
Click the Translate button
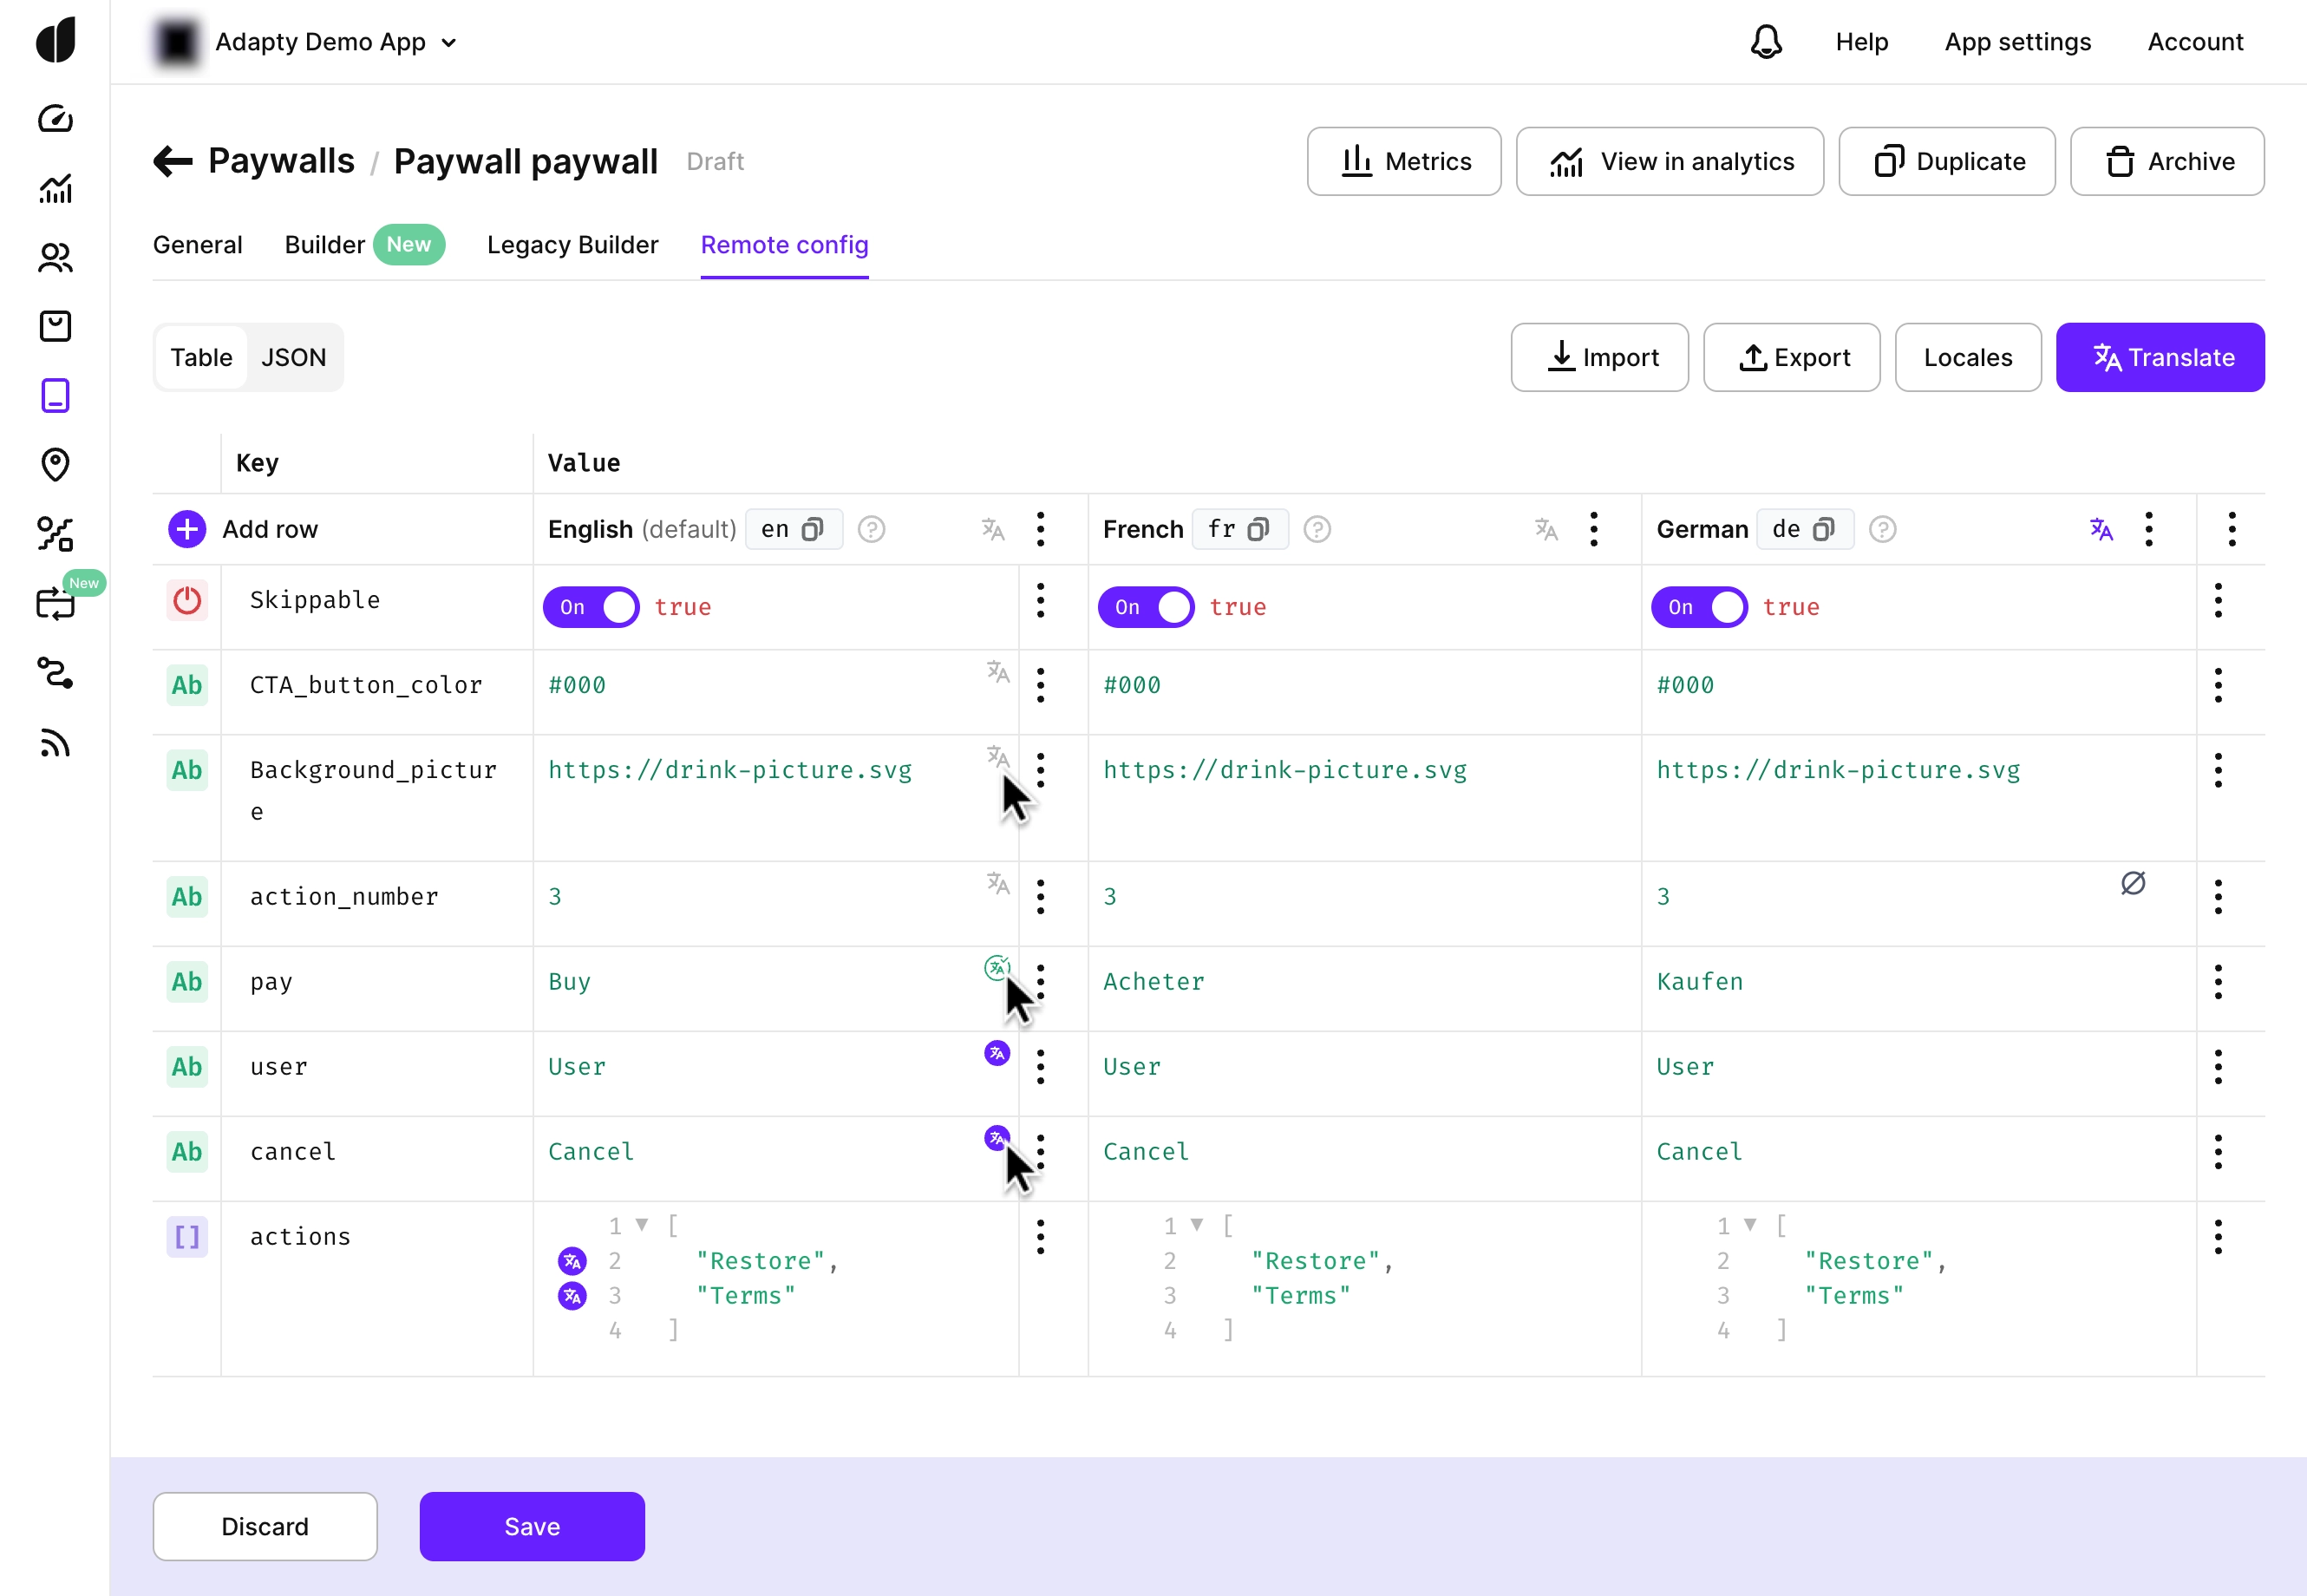coord(2160,358)
